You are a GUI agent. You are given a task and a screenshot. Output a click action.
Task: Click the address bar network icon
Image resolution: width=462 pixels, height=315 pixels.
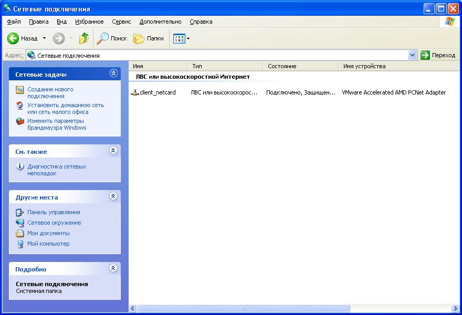pyautogui.click(x=31, y=55)
